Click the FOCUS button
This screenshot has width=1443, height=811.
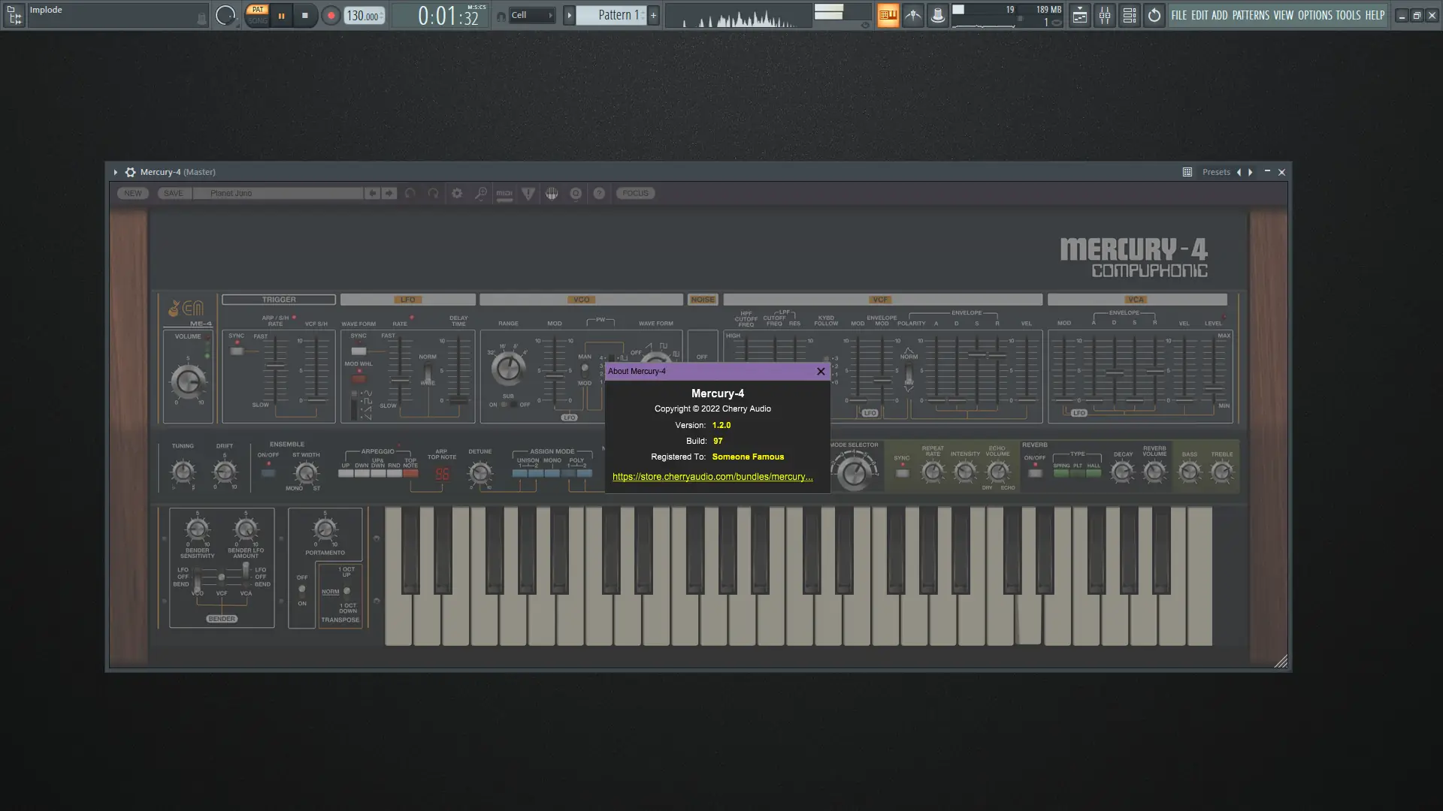635,193
